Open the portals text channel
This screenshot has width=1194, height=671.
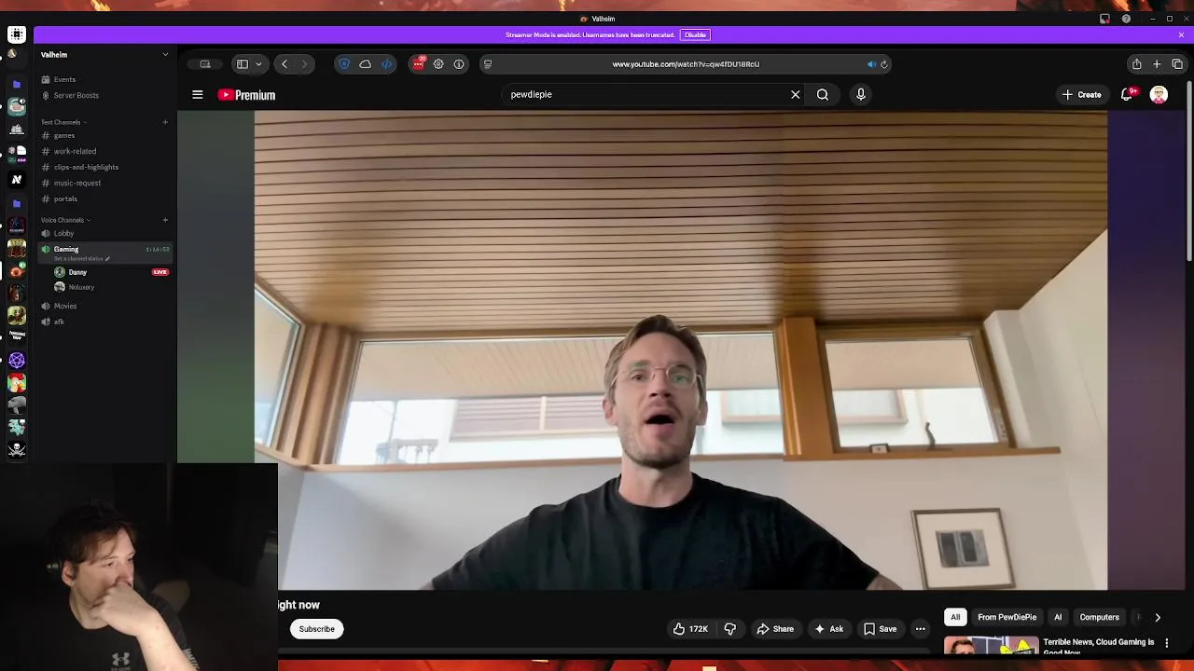[65, 199]
